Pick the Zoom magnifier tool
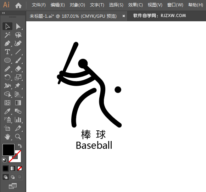The image size is (206, 192). pyautogui.click(x=18, y=137)
